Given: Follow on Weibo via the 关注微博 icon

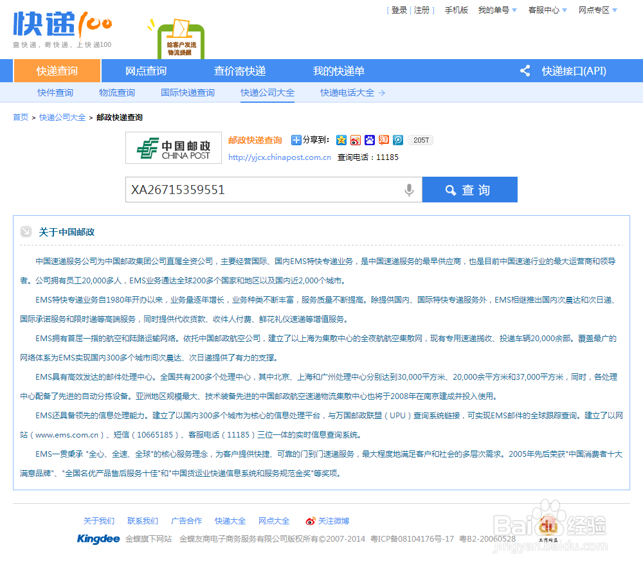Looking at the screenshot, I should pyautogui.click(x=309, y=520).
